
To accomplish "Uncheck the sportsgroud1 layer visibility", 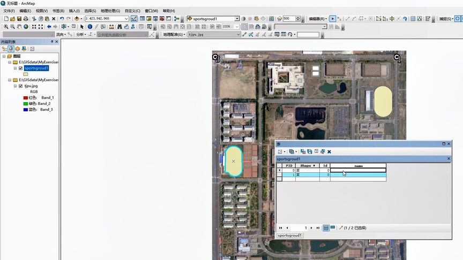I will point(21,68).
